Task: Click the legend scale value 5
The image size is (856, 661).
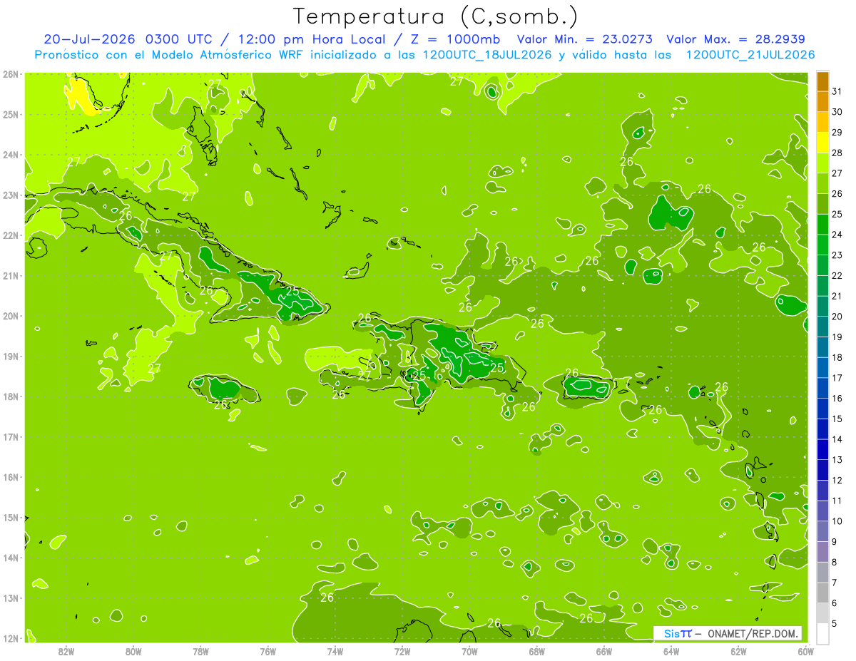Action: 835,624
